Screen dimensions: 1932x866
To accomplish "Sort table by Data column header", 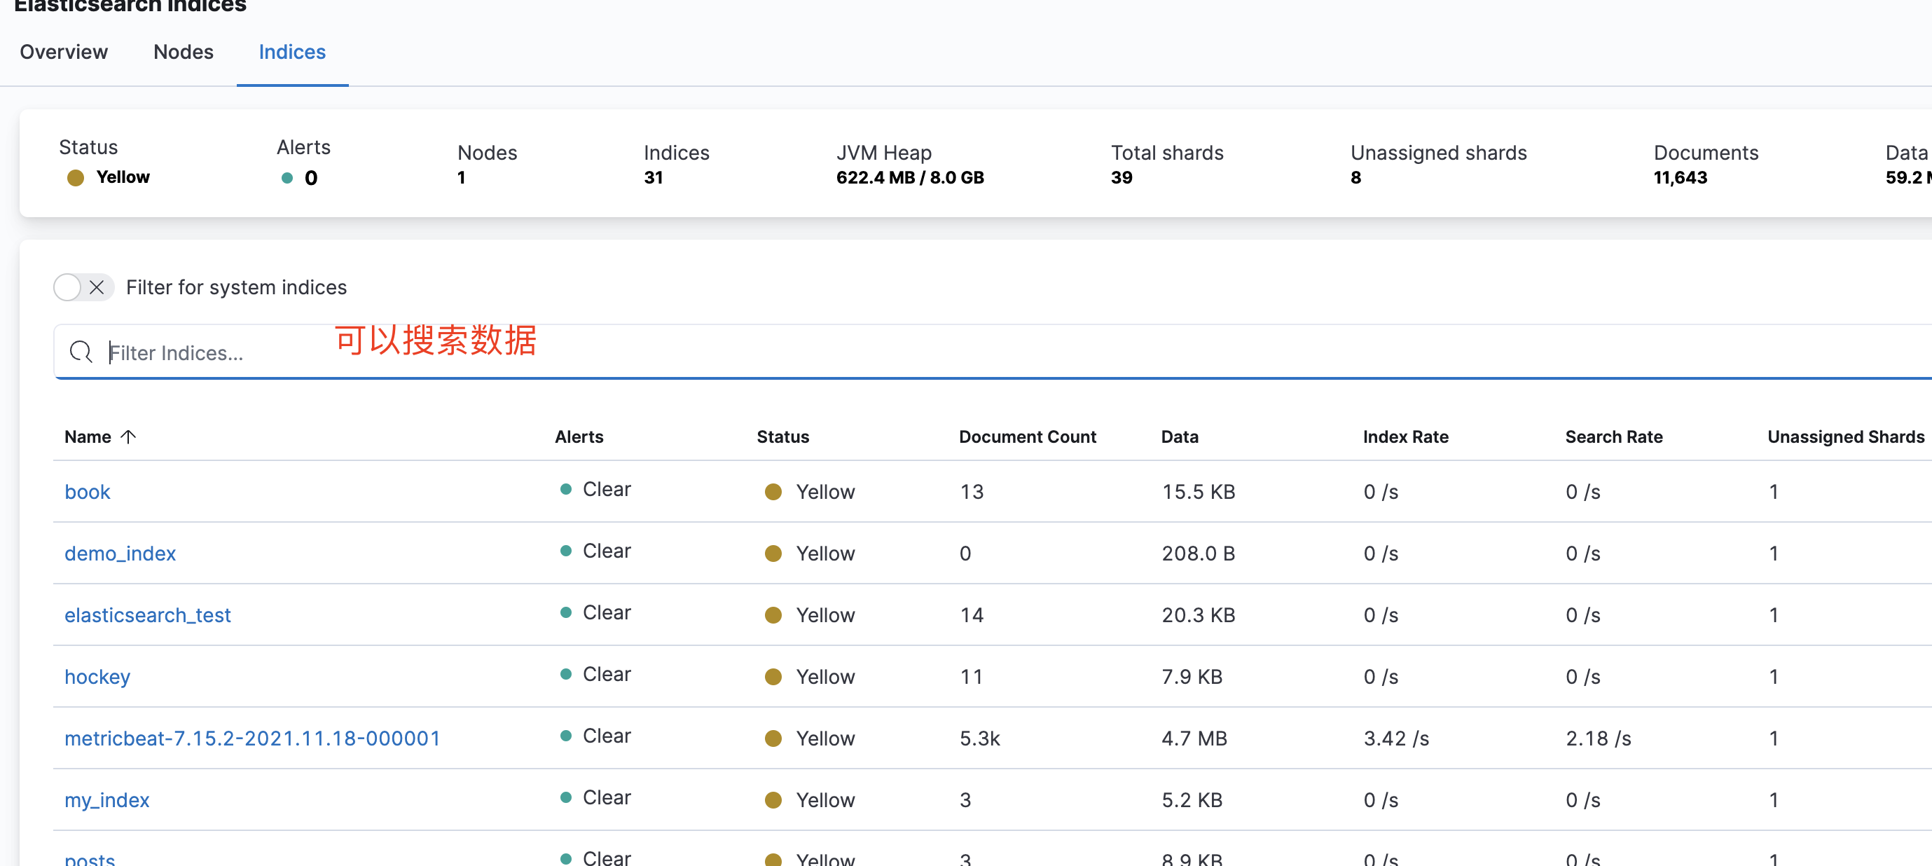I will click(x=1179, y=437).
